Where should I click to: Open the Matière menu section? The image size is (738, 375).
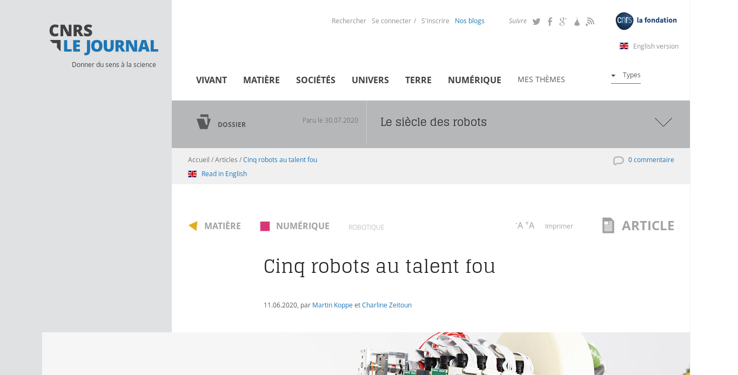pyautogui.click(x=261, y=80)
